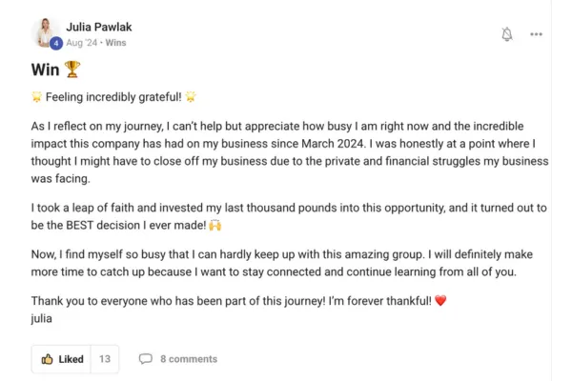Click the thumbs-up icon

(x=47, y=359)
